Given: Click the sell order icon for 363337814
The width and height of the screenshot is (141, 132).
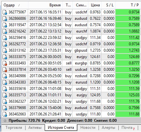Looking at the screenshot, I should coord(5,70).
